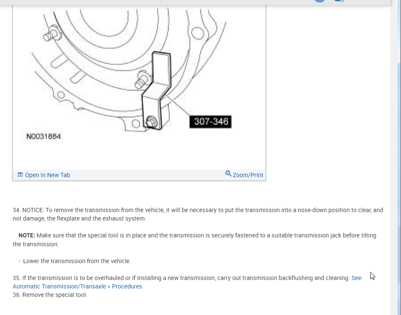
Task: Click the bold 'NOTE:' label
Action: (27, 235)
